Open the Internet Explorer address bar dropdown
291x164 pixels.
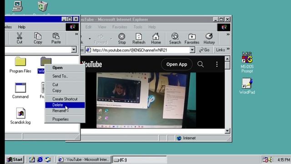click(192, 50)
